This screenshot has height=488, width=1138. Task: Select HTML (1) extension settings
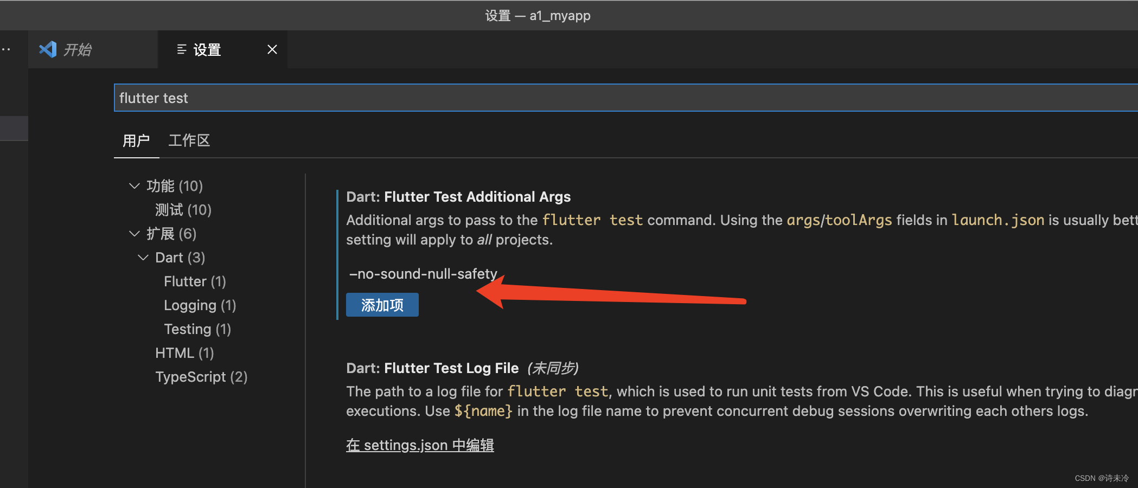[x=184, y=353]
